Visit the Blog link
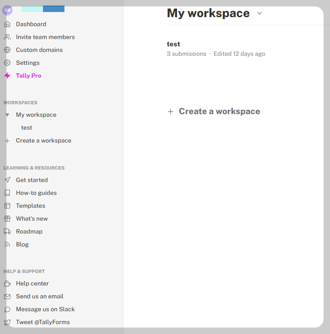Image resolution: width=330 pixels, height=334 pixels. (22, 245)
